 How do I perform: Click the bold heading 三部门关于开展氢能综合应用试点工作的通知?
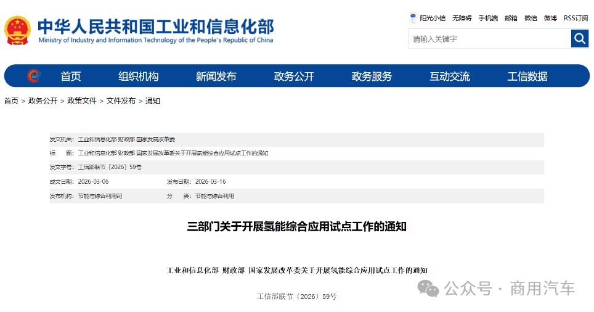coord(296,227)
